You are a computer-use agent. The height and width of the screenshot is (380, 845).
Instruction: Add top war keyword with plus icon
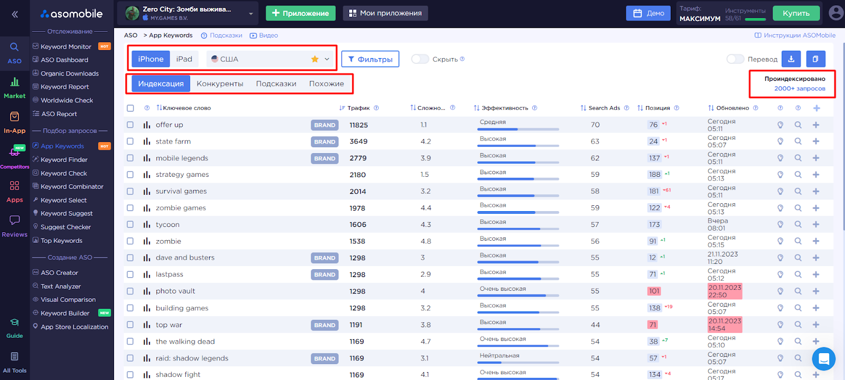pyautogui.click(x=816, y=325)
